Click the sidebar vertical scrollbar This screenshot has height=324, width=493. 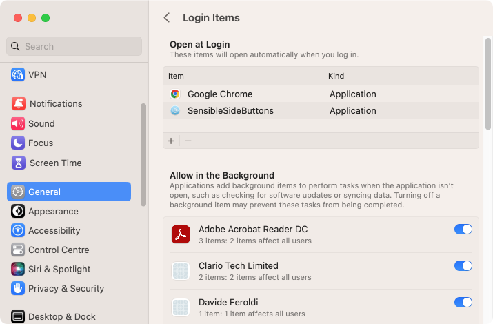click(143, 154)
